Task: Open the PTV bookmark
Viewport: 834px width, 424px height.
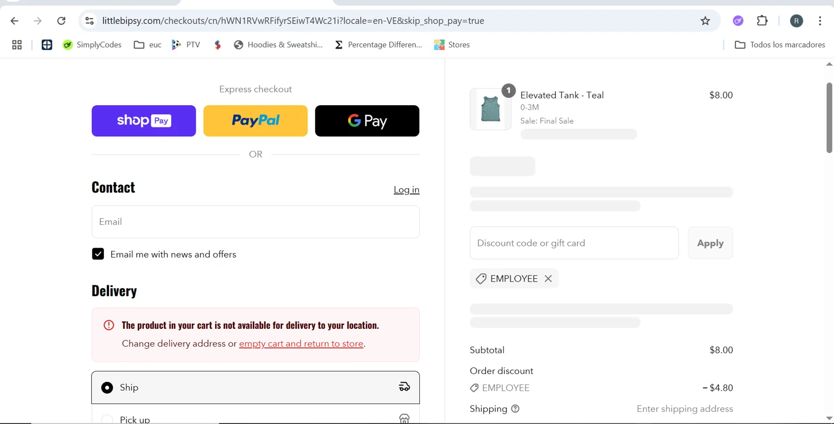Action: (x=186, y=45)
